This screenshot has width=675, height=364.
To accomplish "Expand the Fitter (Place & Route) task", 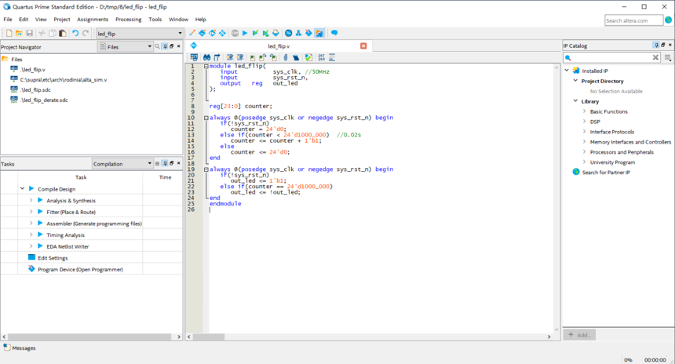I will (x=31, y=212).
